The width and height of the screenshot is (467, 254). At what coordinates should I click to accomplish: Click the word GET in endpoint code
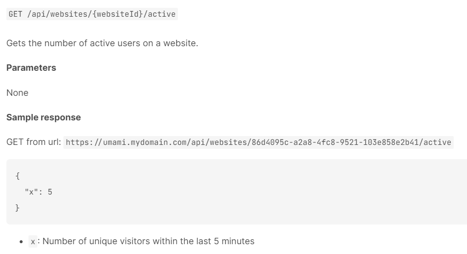point(16,14)
